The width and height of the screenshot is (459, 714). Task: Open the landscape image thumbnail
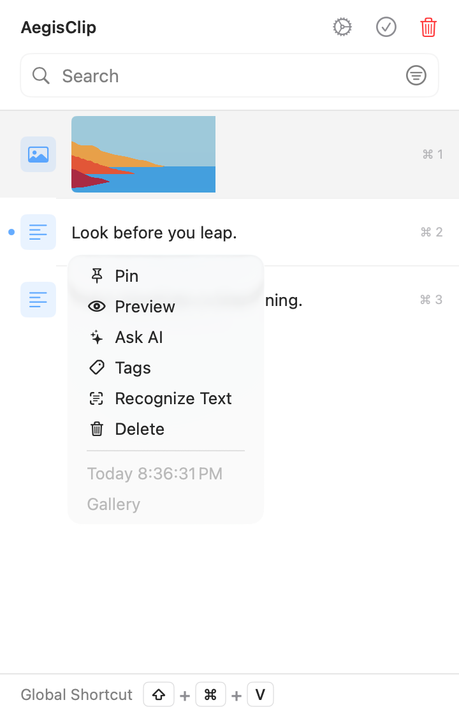[x=143, y=154]
